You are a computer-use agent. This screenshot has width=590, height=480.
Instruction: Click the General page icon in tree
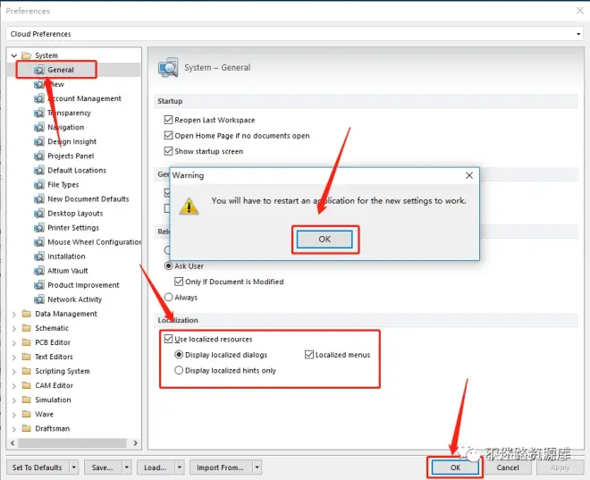tap(38, 70)
